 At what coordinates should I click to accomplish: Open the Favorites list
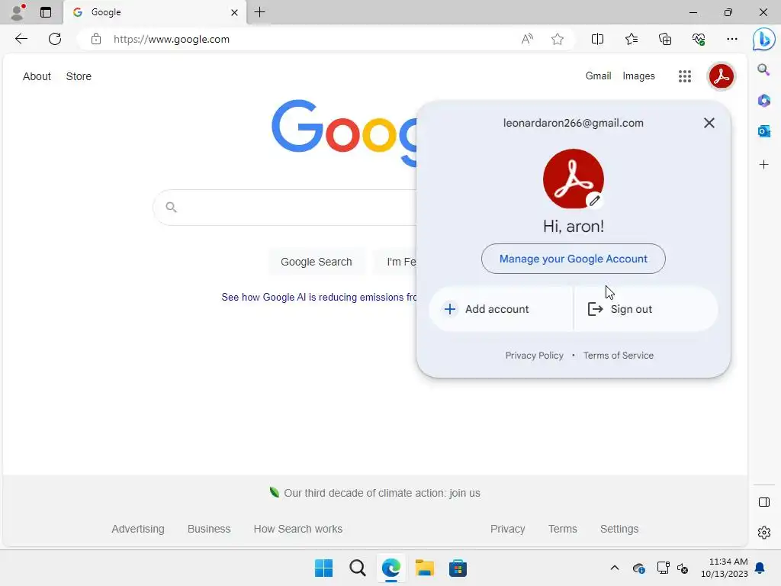pos(631,39)
